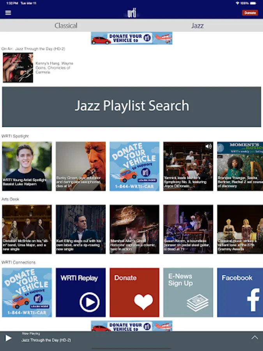
Task: Open Marshall Allen's Ghost Horizons article
Action: (134, 229)
